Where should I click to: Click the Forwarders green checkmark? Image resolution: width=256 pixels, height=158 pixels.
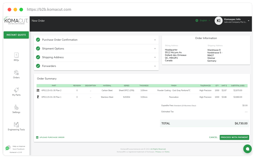[38, 66]
